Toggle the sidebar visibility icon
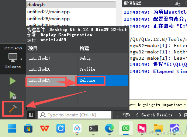The height and width of the screenshot is (137, 187). tap(31, 115)
